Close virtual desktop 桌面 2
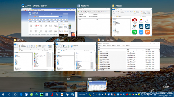174x97 pixels. pos(105,79)
